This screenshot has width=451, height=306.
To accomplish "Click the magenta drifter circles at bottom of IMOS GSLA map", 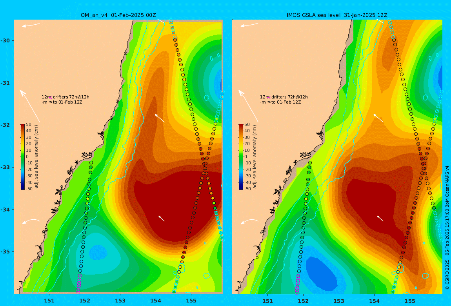I will point(297,284).
